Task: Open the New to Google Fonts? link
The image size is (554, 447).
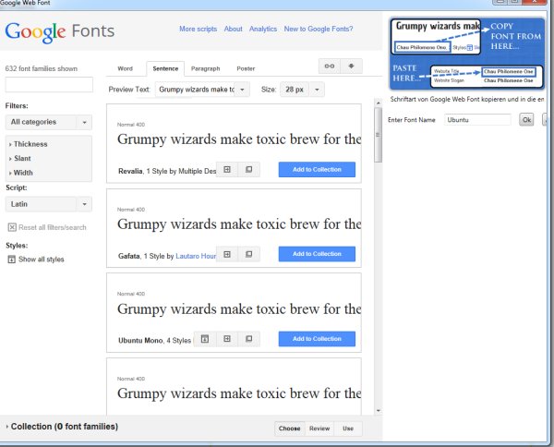Action: pos(319,29)
